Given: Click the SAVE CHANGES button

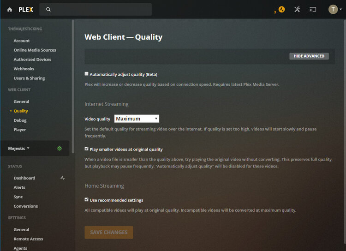Looking at the screenshot, I should pyautogui.click(x=109, y=233).
